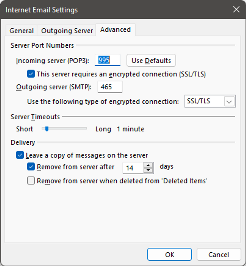The width and height of the screenshot is (246, 266).
Task: Click the Outgoing server (SMTP) port field
Action: (x=110, y=87)
